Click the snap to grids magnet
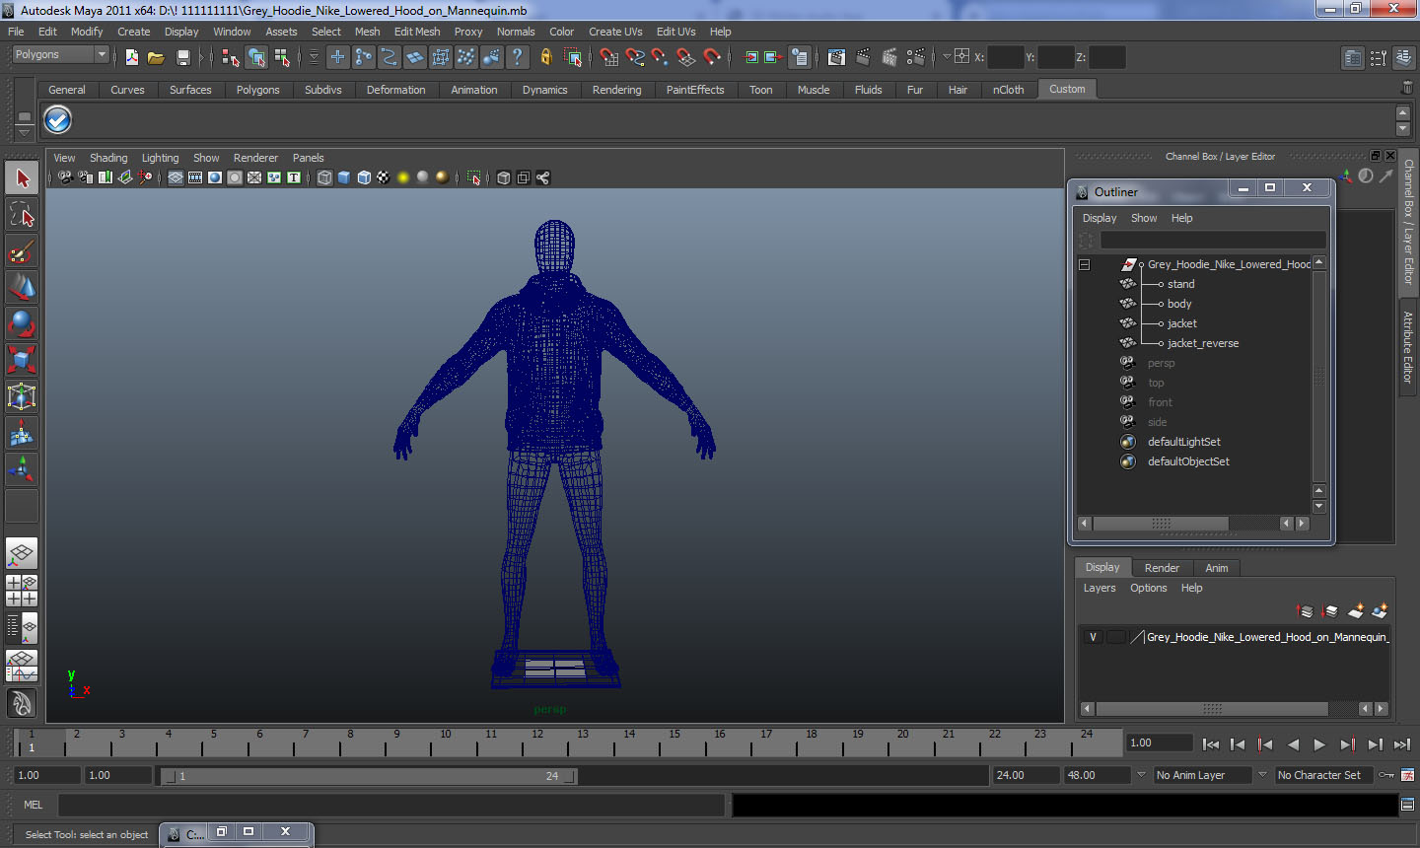1420x848 pixels. 609,57
